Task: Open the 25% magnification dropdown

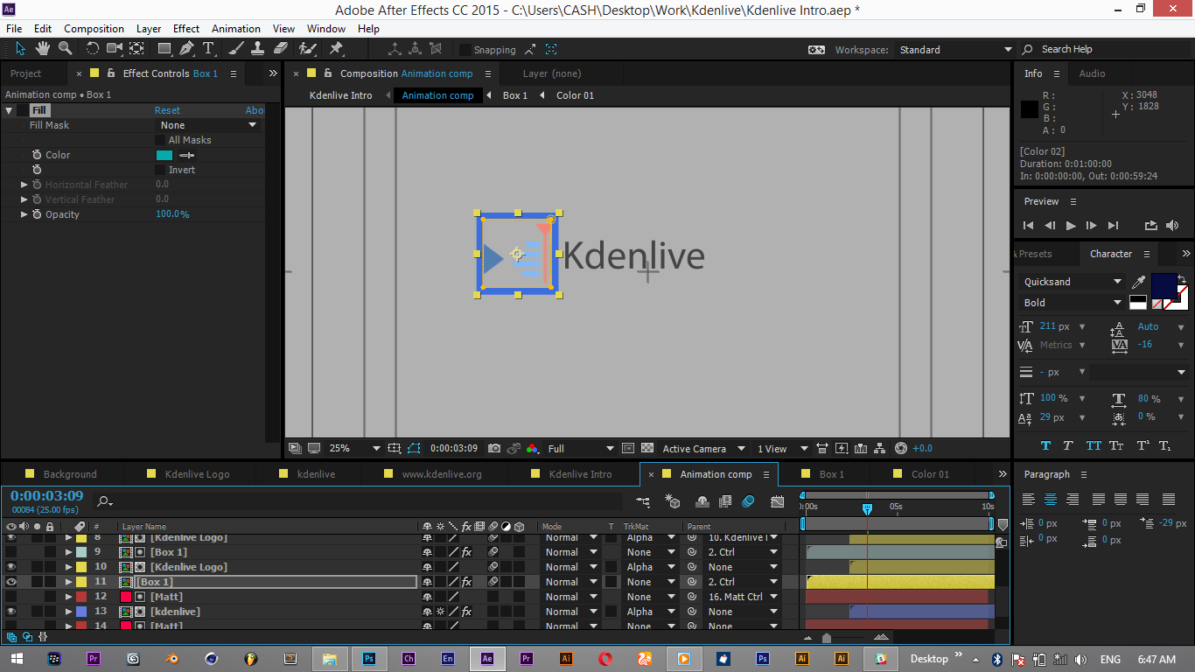Action: coord(354,449)
